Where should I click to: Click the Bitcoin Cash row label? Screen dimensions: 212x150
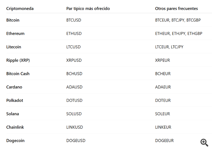click(x=18, y=73)
